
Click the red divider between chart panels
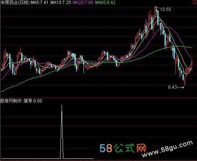pos(99,98)
